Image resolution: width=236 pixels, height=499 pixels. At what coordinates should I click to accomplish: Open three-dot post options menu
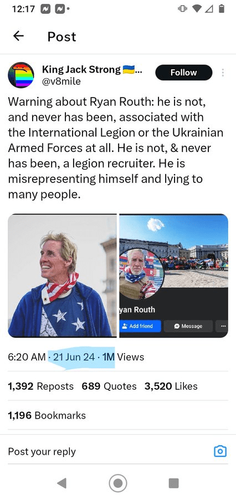[223, 73]
